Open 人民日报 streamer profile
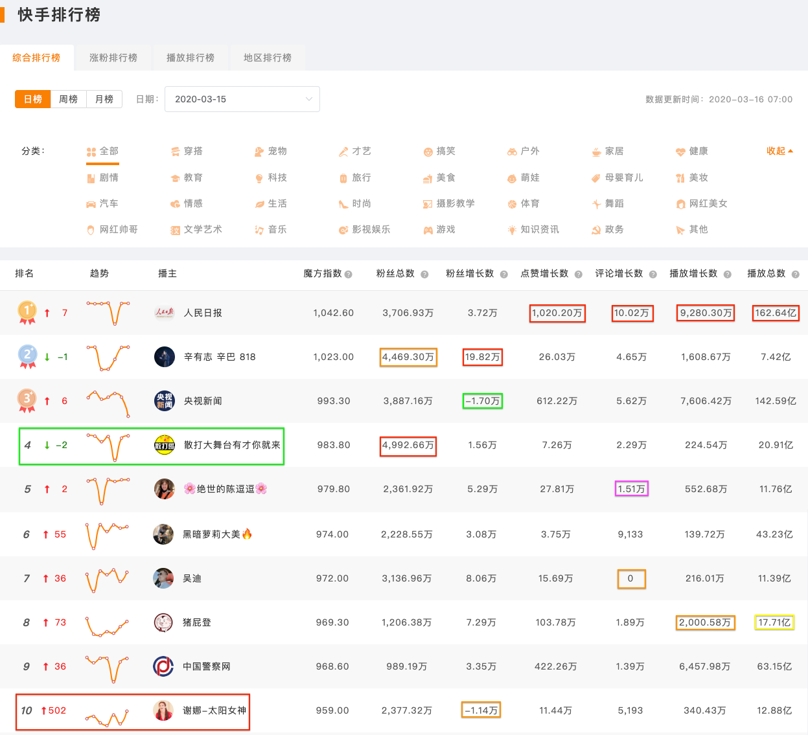Image resolution: width=808 pixels, height=735 pixels. click(x=203, y=313)
